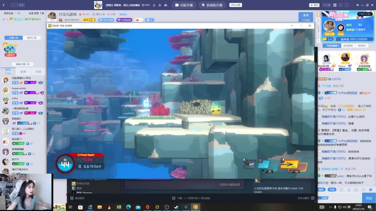This screenshot has height=211, width=376.
Task: Click the 发送 send button
Action: 369,198
